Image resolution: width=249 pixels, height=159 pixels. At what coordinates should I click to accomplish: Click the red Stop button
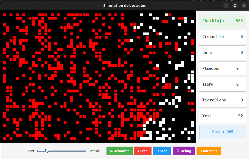[x=143, y=151]
